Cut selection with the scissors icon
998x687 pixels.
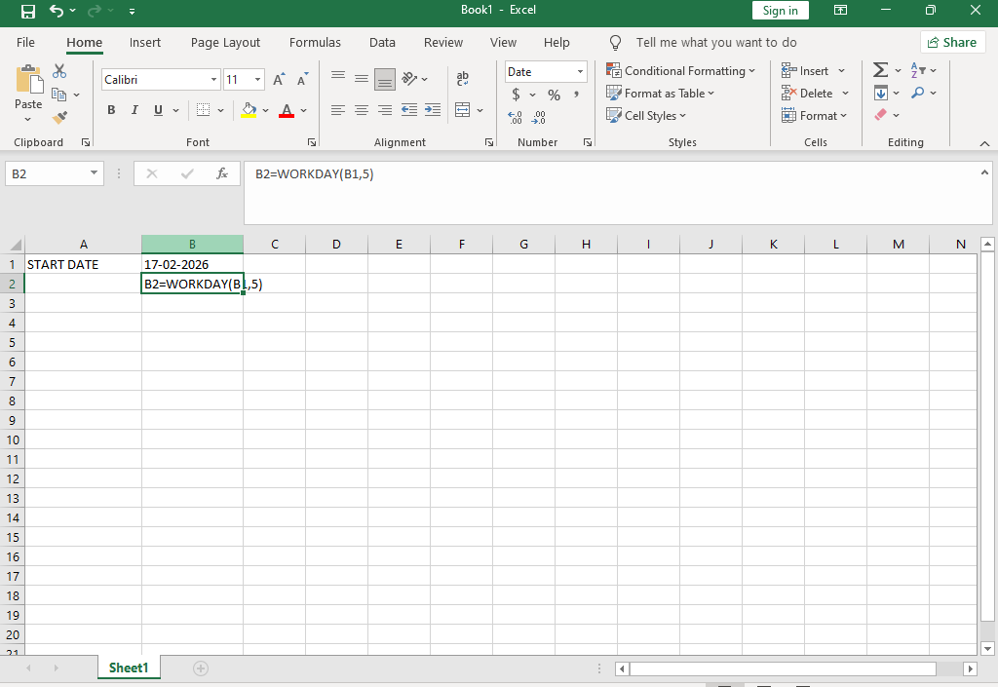point(59,71)
